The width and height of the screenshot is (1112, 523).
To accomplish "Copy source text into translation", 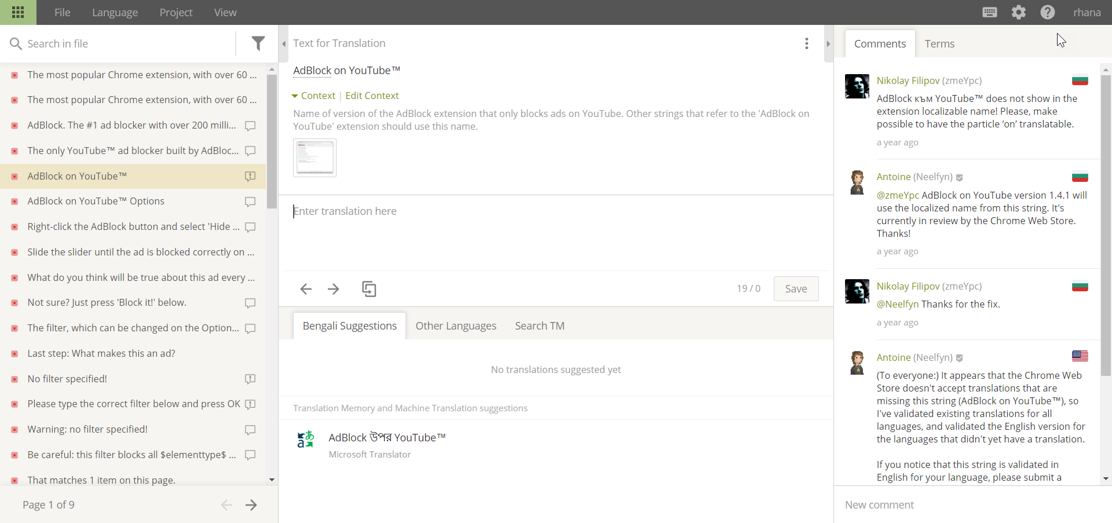I will pyautogui.click(x=369, y=288).
